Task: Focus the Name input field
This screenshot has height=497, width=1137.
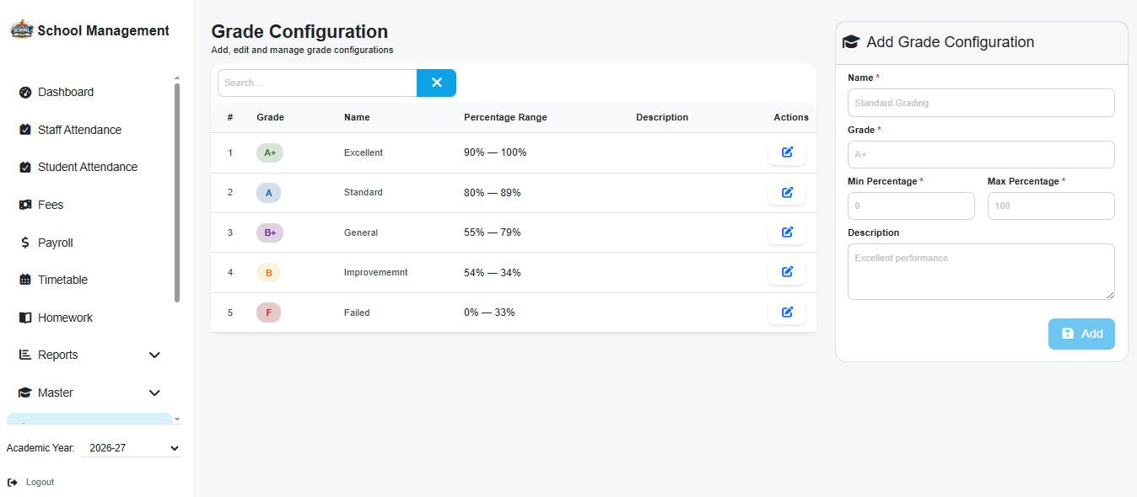Action: 981,103
